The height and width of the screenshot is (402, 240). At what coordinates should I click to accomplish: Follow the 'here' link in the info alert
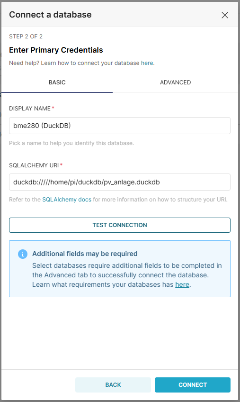coord(182,284)
